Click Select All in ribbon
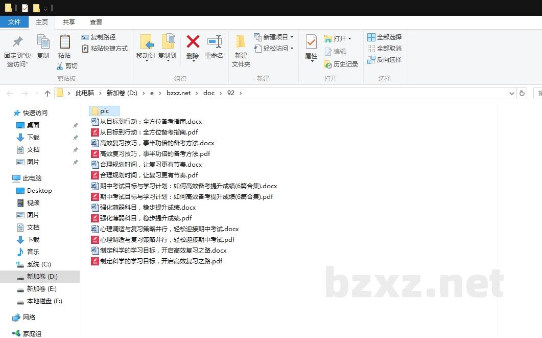This screenshot has height=338, width=542. coord(371,37)
